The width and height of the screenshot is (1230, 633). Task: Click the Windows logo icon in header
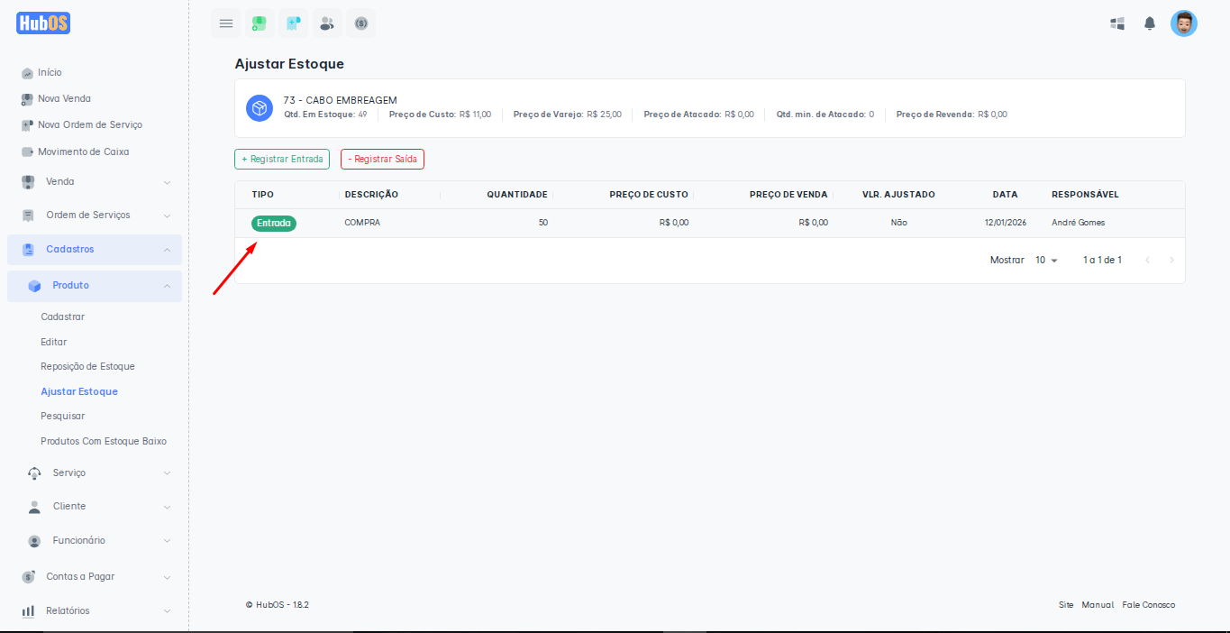coord(1117,23)
